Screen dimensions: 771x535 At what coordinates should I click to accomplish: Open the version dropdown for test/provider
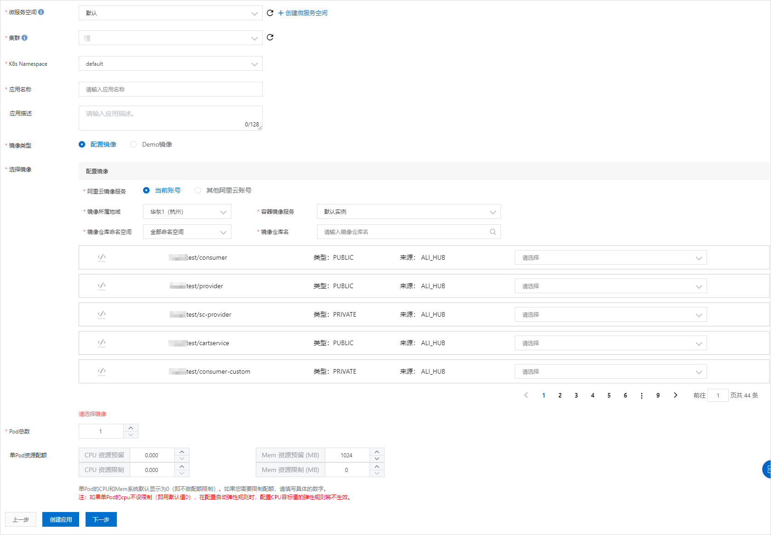[x=611, y=286]
